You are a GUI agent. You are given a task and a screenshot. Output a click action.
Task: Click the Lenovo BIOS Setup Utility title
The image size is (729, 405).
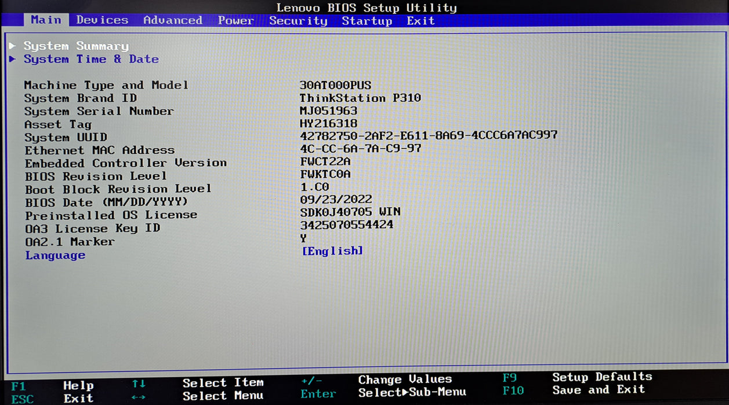(x=366, y=8)
